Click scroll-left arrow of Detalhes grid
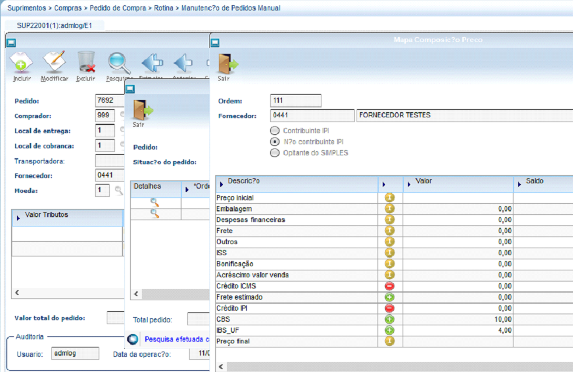 tap(137, 294)
